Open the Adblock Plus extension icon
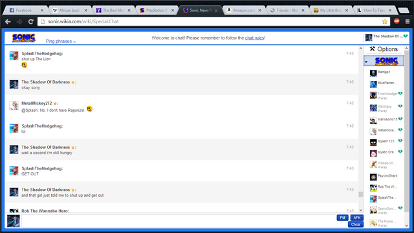 (x=397, y=21)
